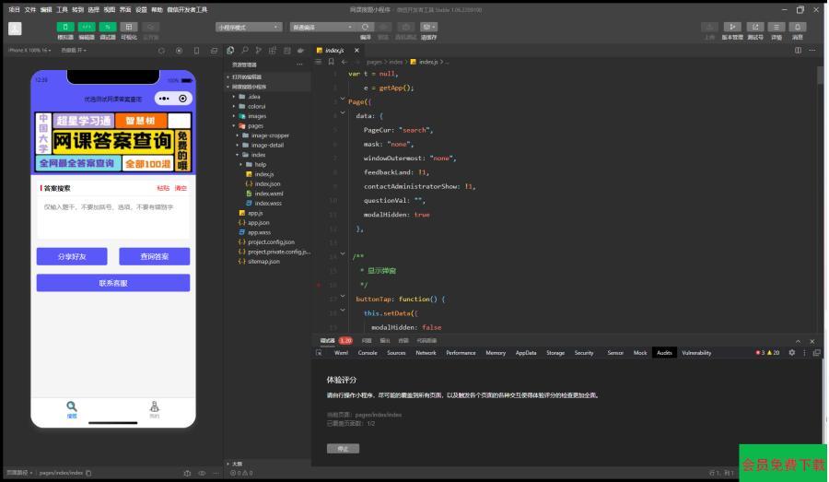
Task: Click the element inspector icon in devtools
Action: (319, 353)
